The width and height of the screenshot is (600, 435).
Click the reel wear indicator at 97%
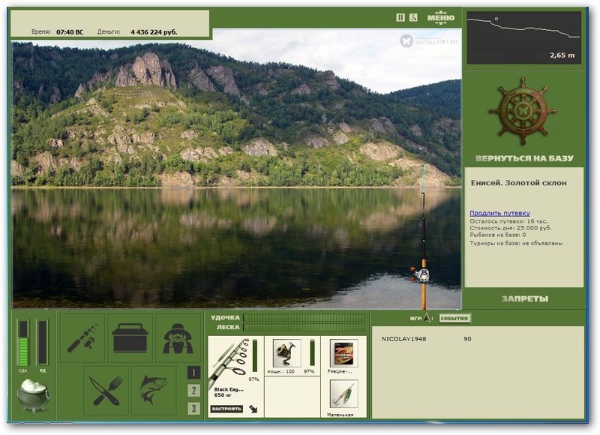[312, 352]
